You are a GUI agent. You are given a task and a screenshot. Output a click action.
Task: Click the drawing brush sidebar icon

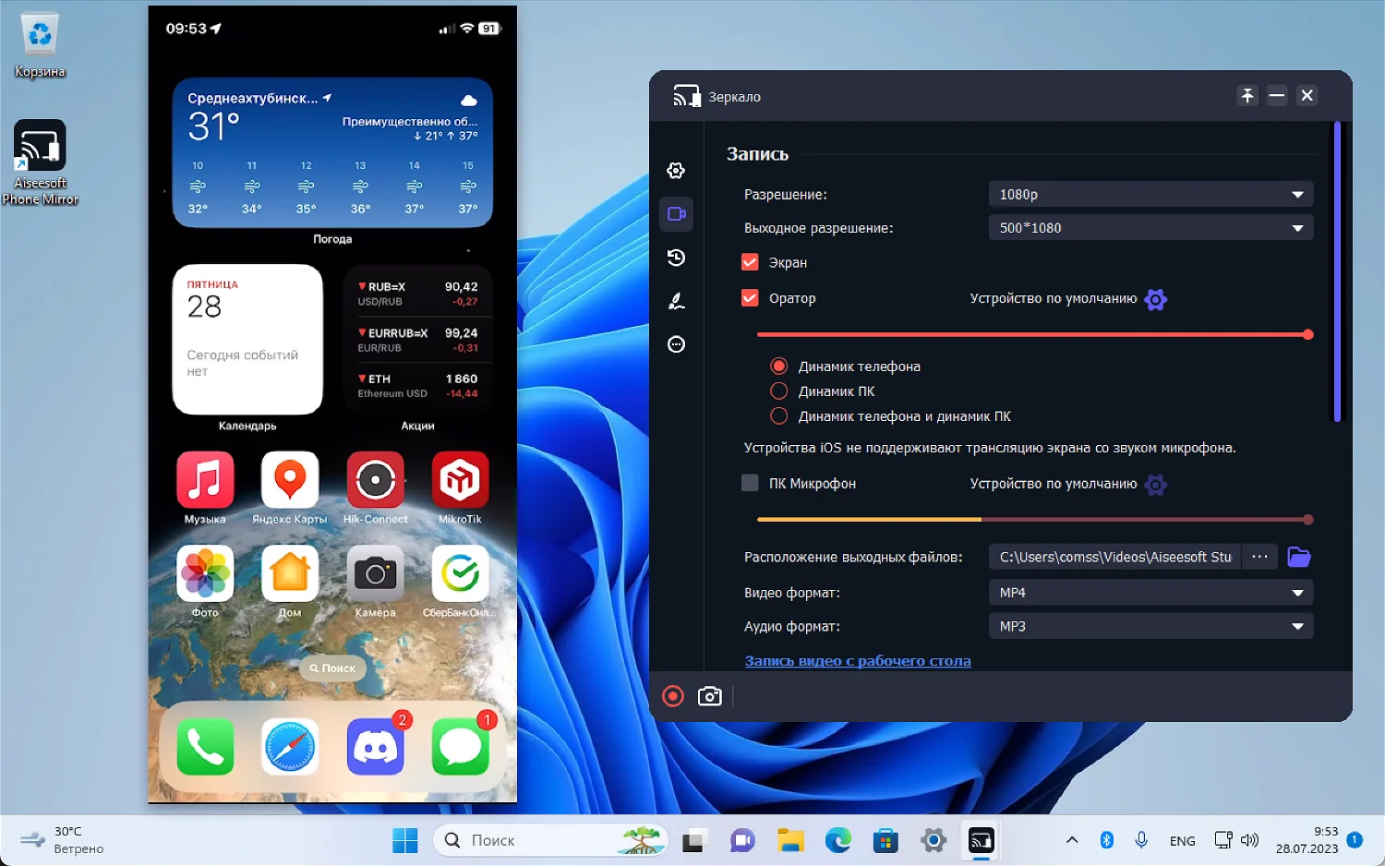point(676,301)
